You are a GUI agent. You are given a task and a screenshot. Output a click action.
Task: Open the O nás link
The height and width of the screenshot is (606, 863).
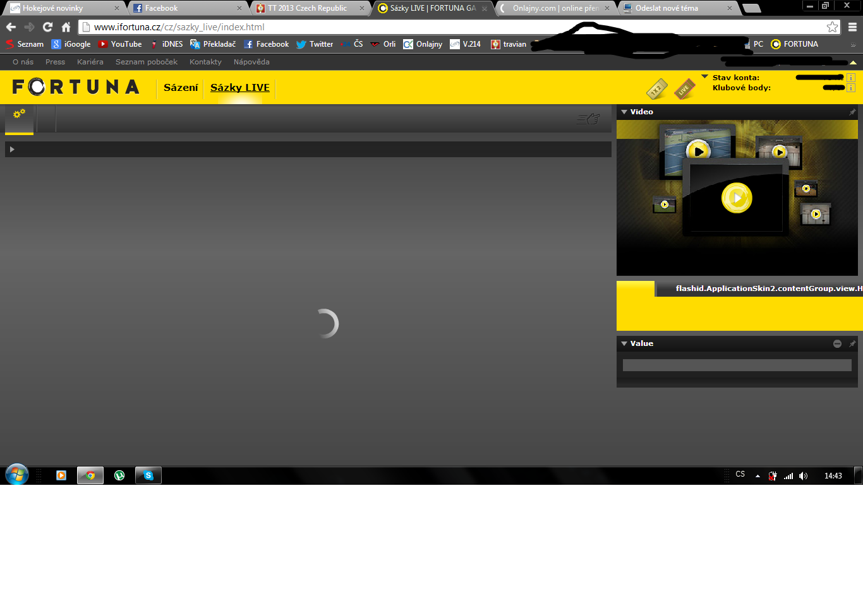pyautogui.click(x=23, y=62)
